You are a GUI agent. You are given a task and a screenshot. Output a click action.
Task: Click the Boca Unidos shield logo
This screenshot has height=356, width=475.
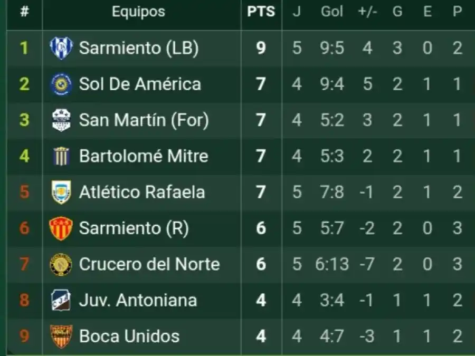point(61,336)
